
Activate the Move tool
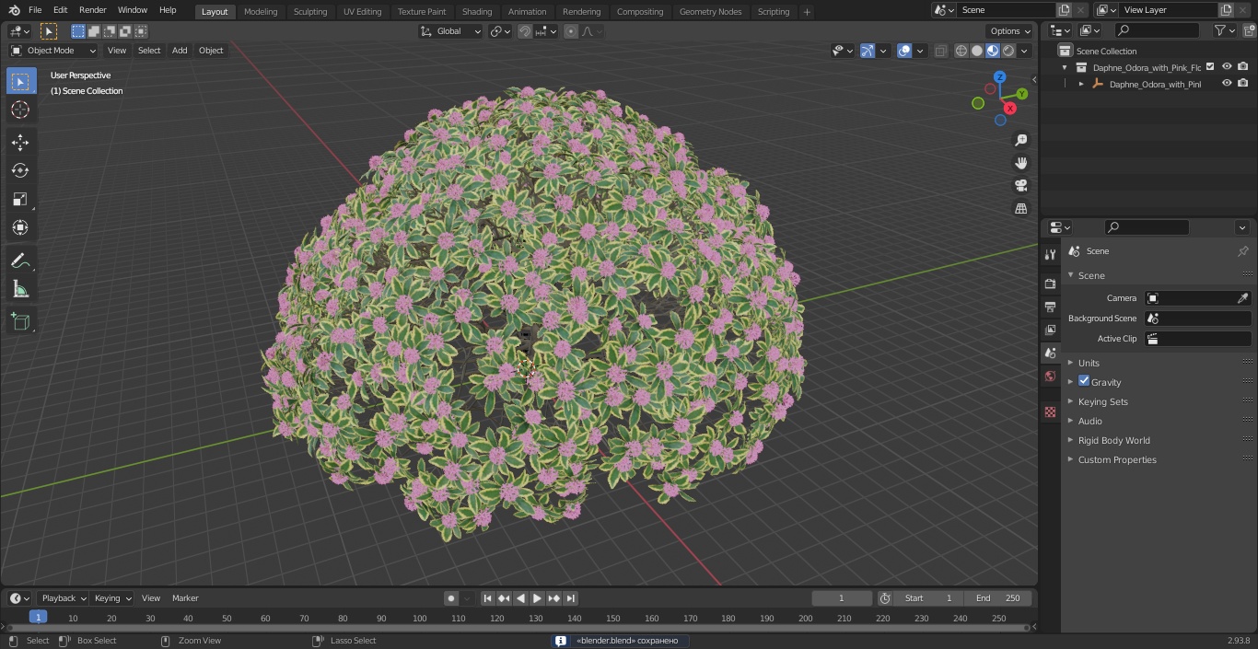tap(20, 142)
